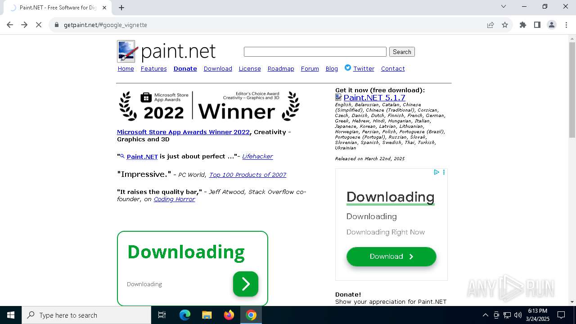
Task: Click the share page icon in address bar
Action: click(x=490, y=25)
